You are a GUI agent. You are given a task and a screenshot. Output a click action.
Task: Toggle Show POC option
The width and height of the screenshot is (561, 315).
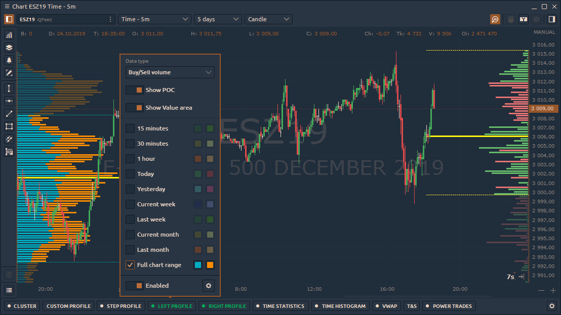pyautogui.click(x=134, y=89)
